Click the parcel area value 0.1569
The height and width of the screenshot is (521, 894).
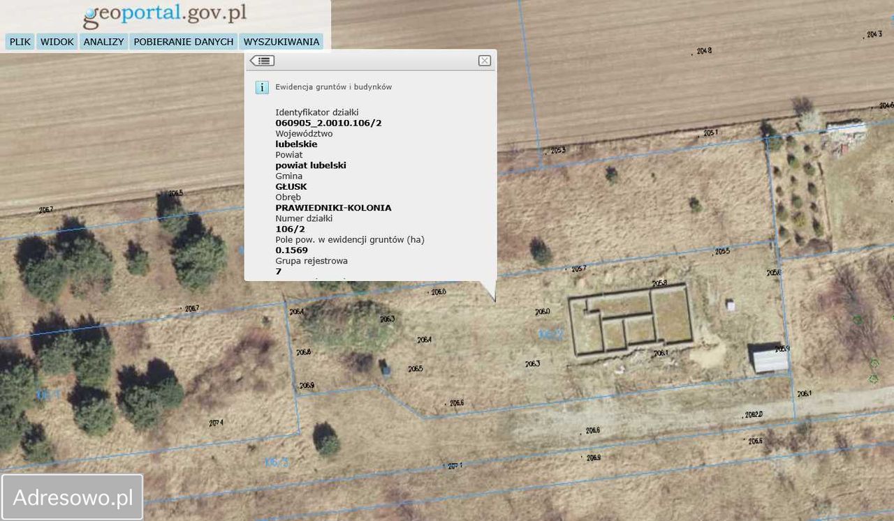(x=291, y=250)
